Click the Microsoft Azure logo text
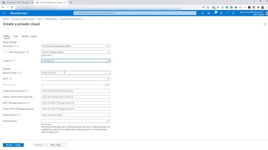 pyautogui.click(x=18, y=13)
